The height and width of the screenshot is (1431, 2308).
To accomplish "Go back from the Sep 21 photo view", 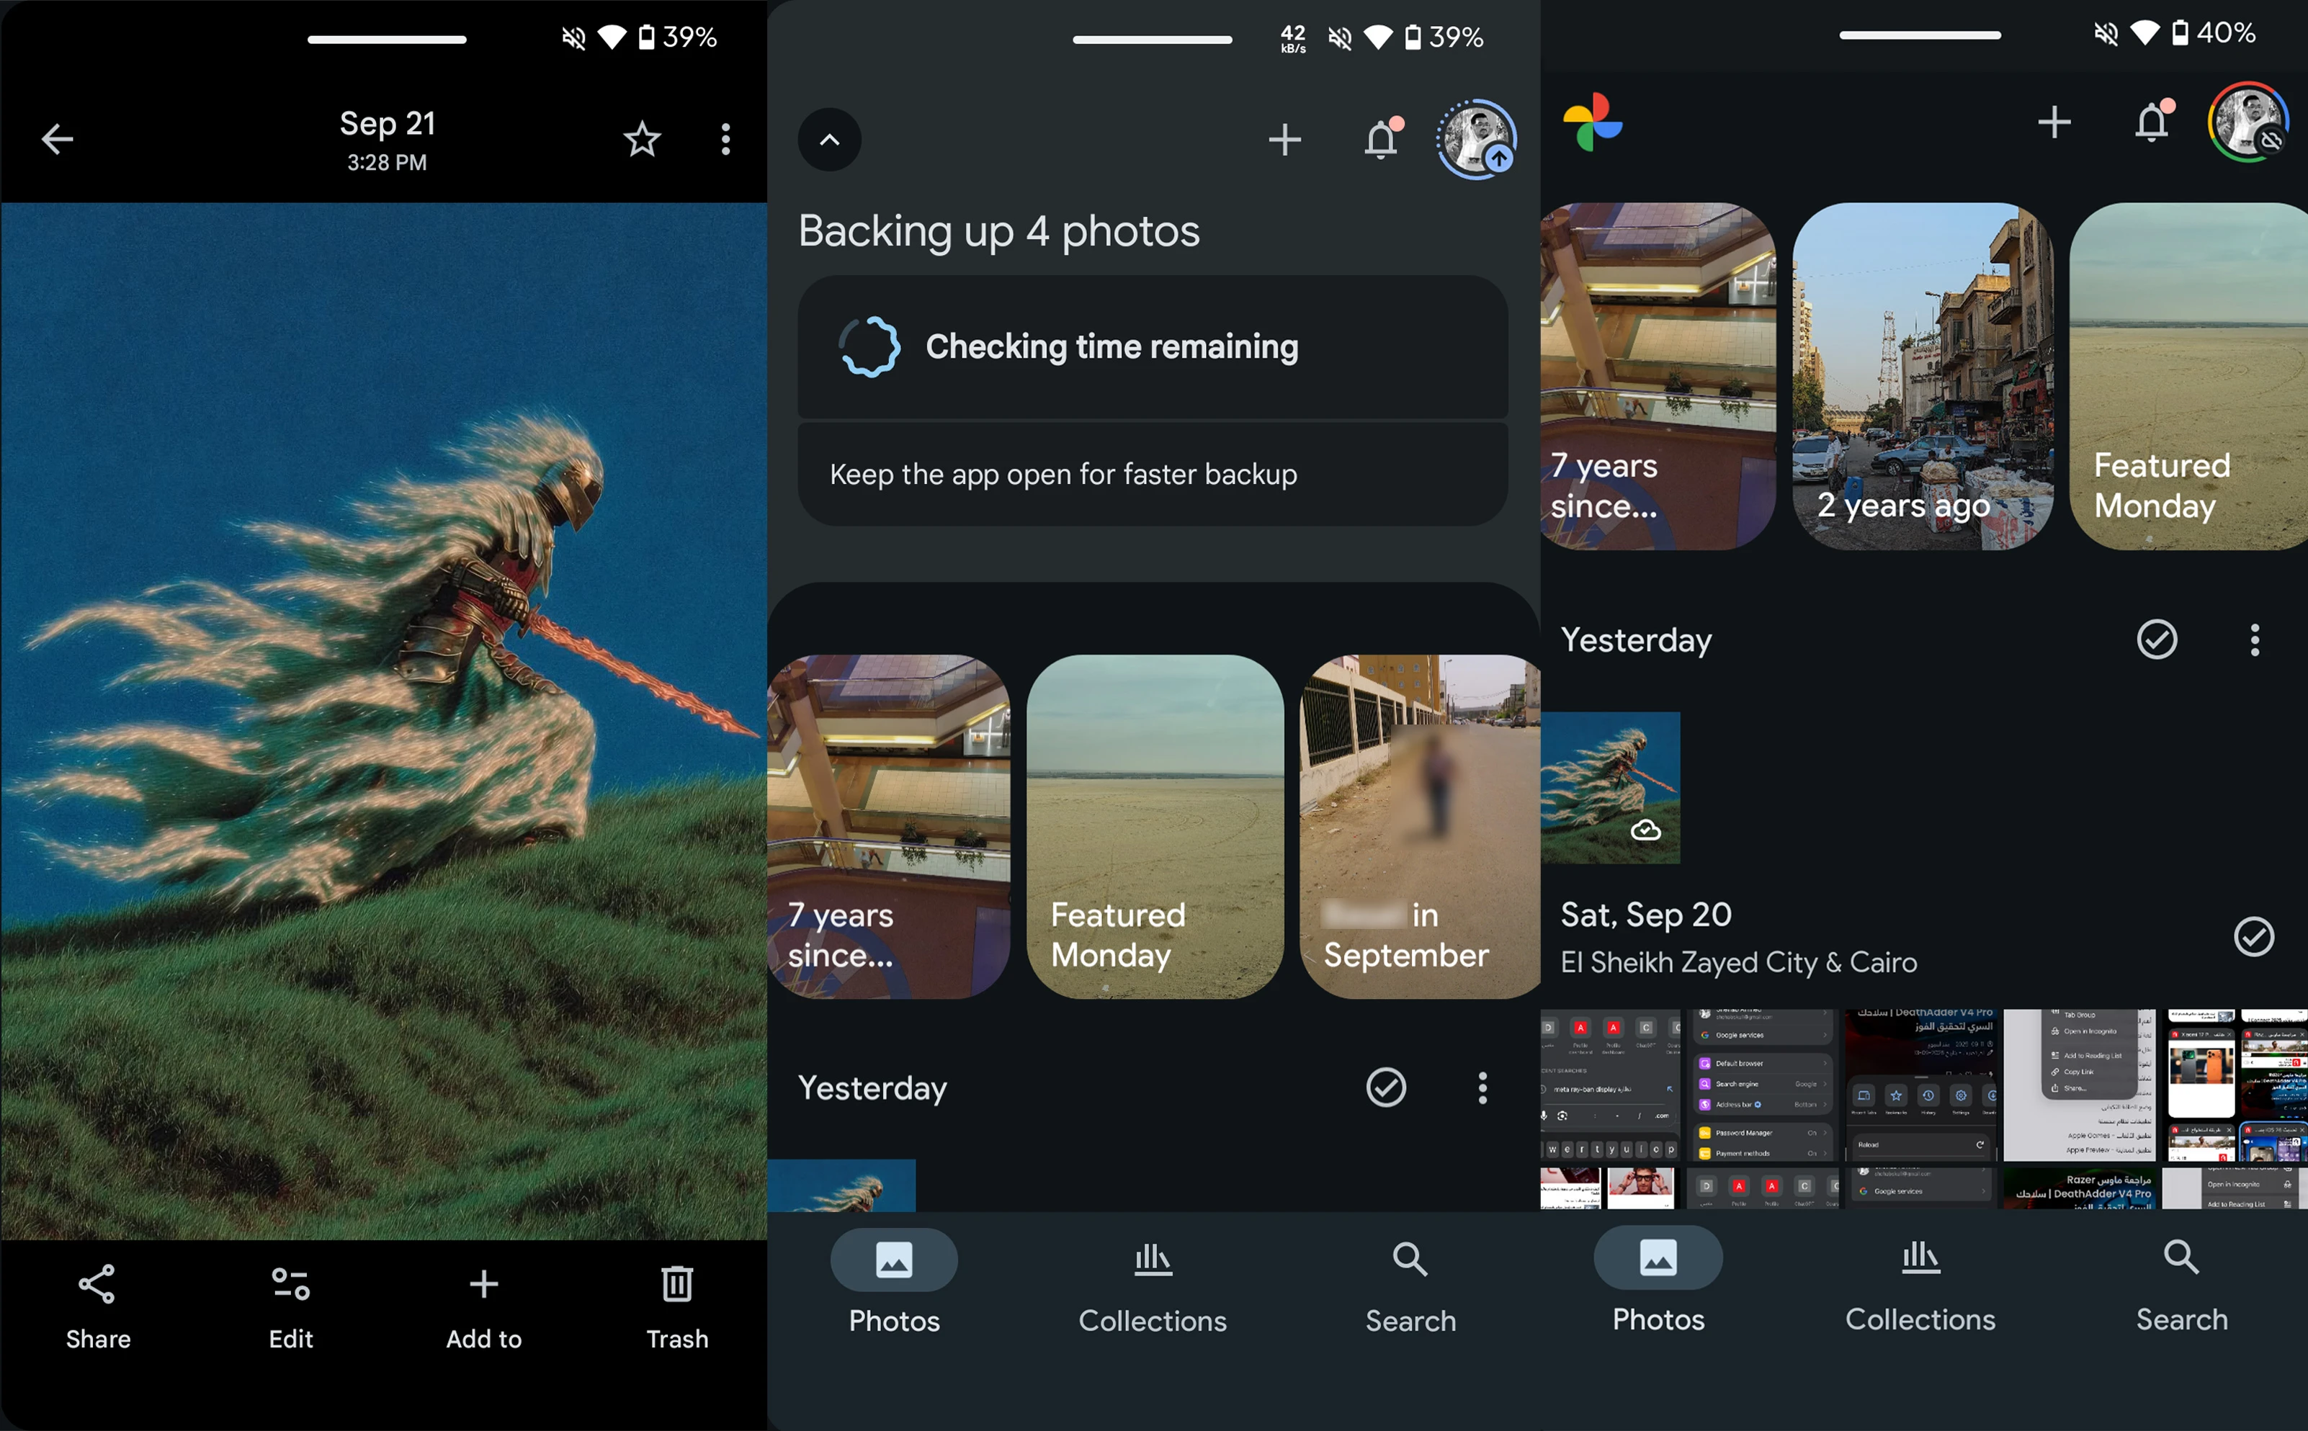I will tap(57, 139).
